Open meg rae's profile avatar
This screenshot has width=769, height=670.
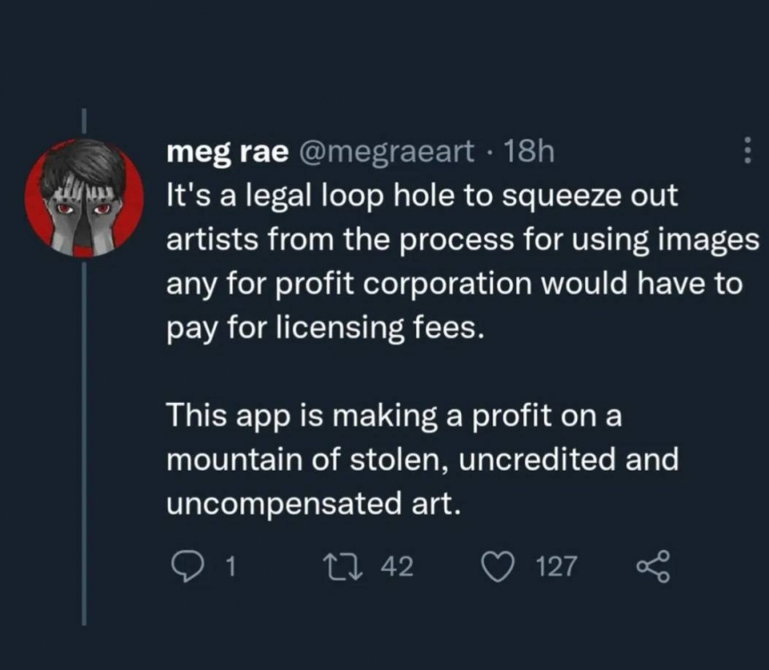point(83,197)
